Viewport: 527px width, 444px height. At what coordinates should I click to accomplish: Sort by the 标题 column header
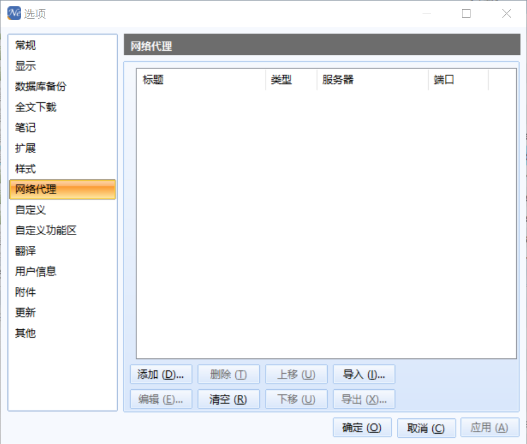[x=200, y=80]
